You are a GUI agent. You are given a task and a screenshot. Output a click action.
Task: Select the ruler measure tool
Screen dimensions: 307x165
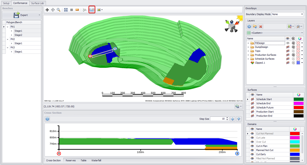point(77,10)
